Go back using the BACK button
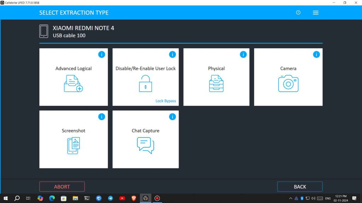 pyautogui.click(x=300, y=186)
